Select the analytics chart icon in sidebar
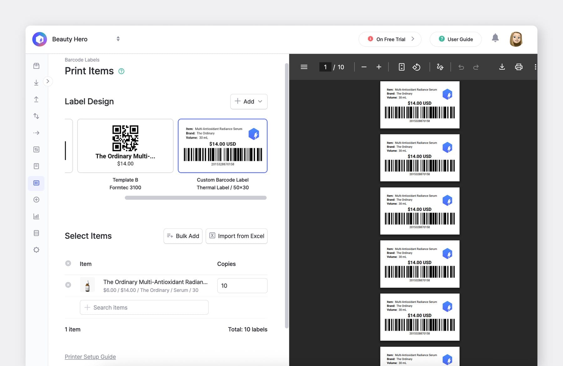 pos(36,216)
